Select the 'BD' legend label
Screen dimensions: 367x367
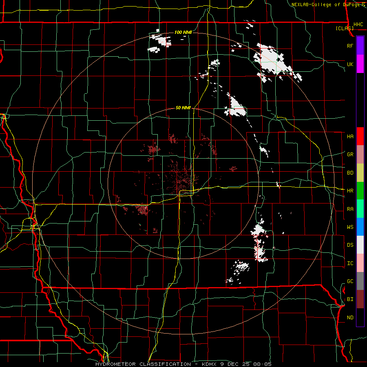(x=350, y=173)
